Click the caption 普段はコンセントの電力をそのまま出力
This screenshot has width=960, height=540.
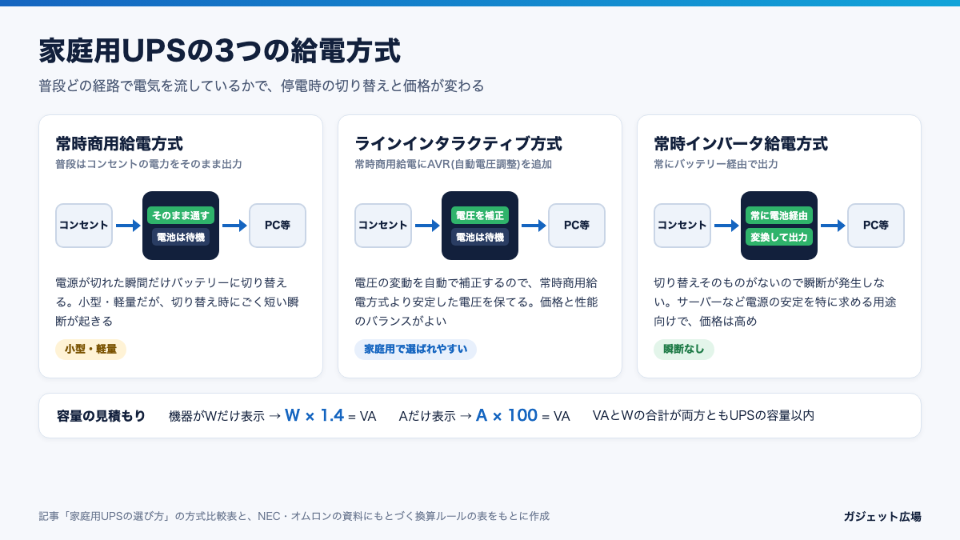click(149, 164)
